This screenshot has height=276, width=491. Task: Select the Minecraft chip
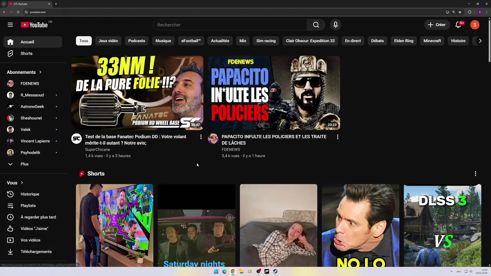[x=432, y=41]
